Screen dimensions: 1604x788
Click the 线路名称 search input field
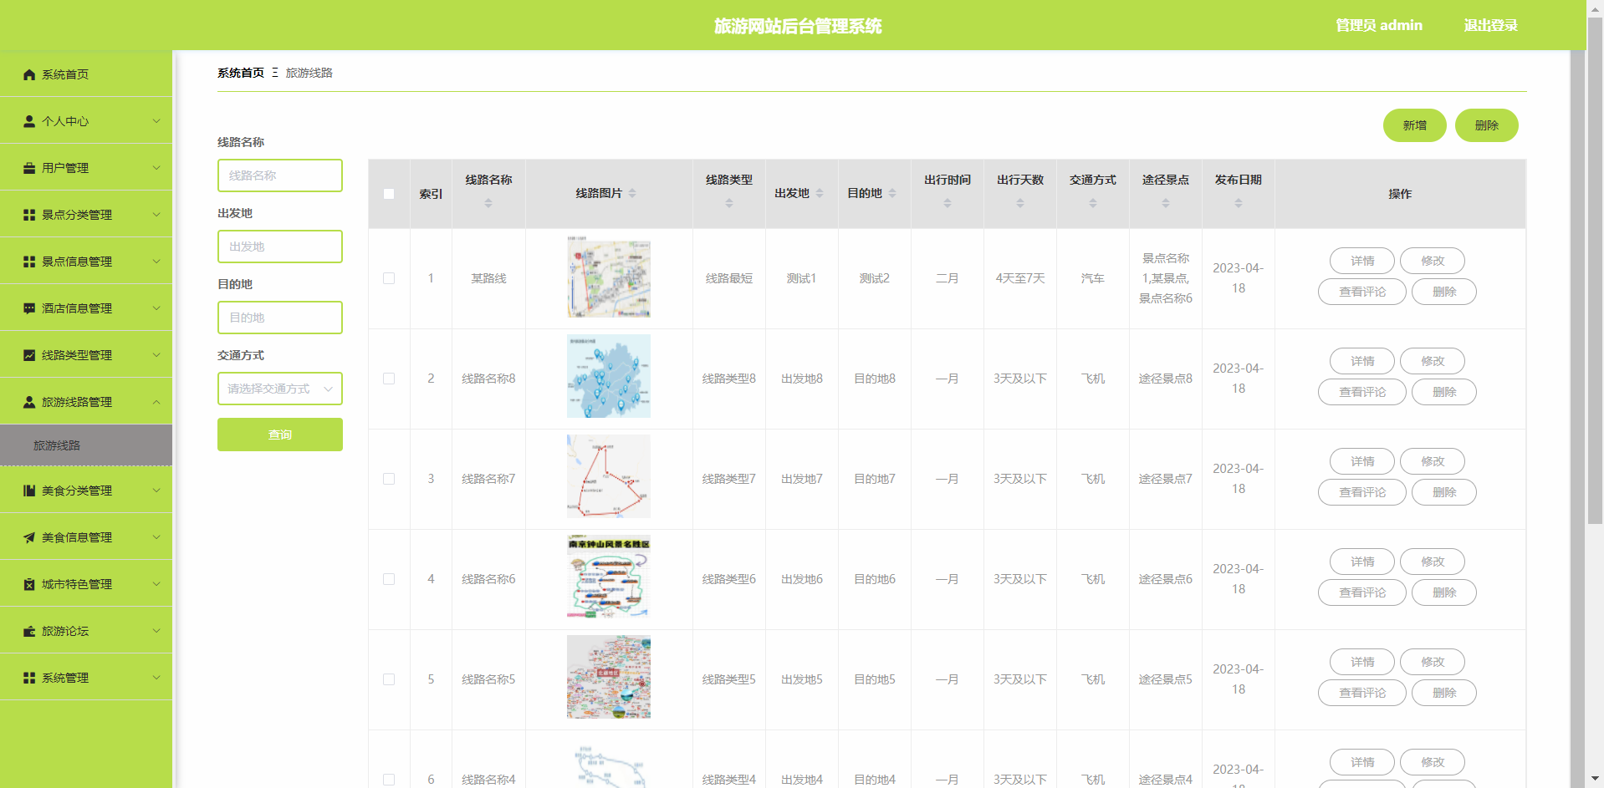pyautogui.click(x=280, y=175)
